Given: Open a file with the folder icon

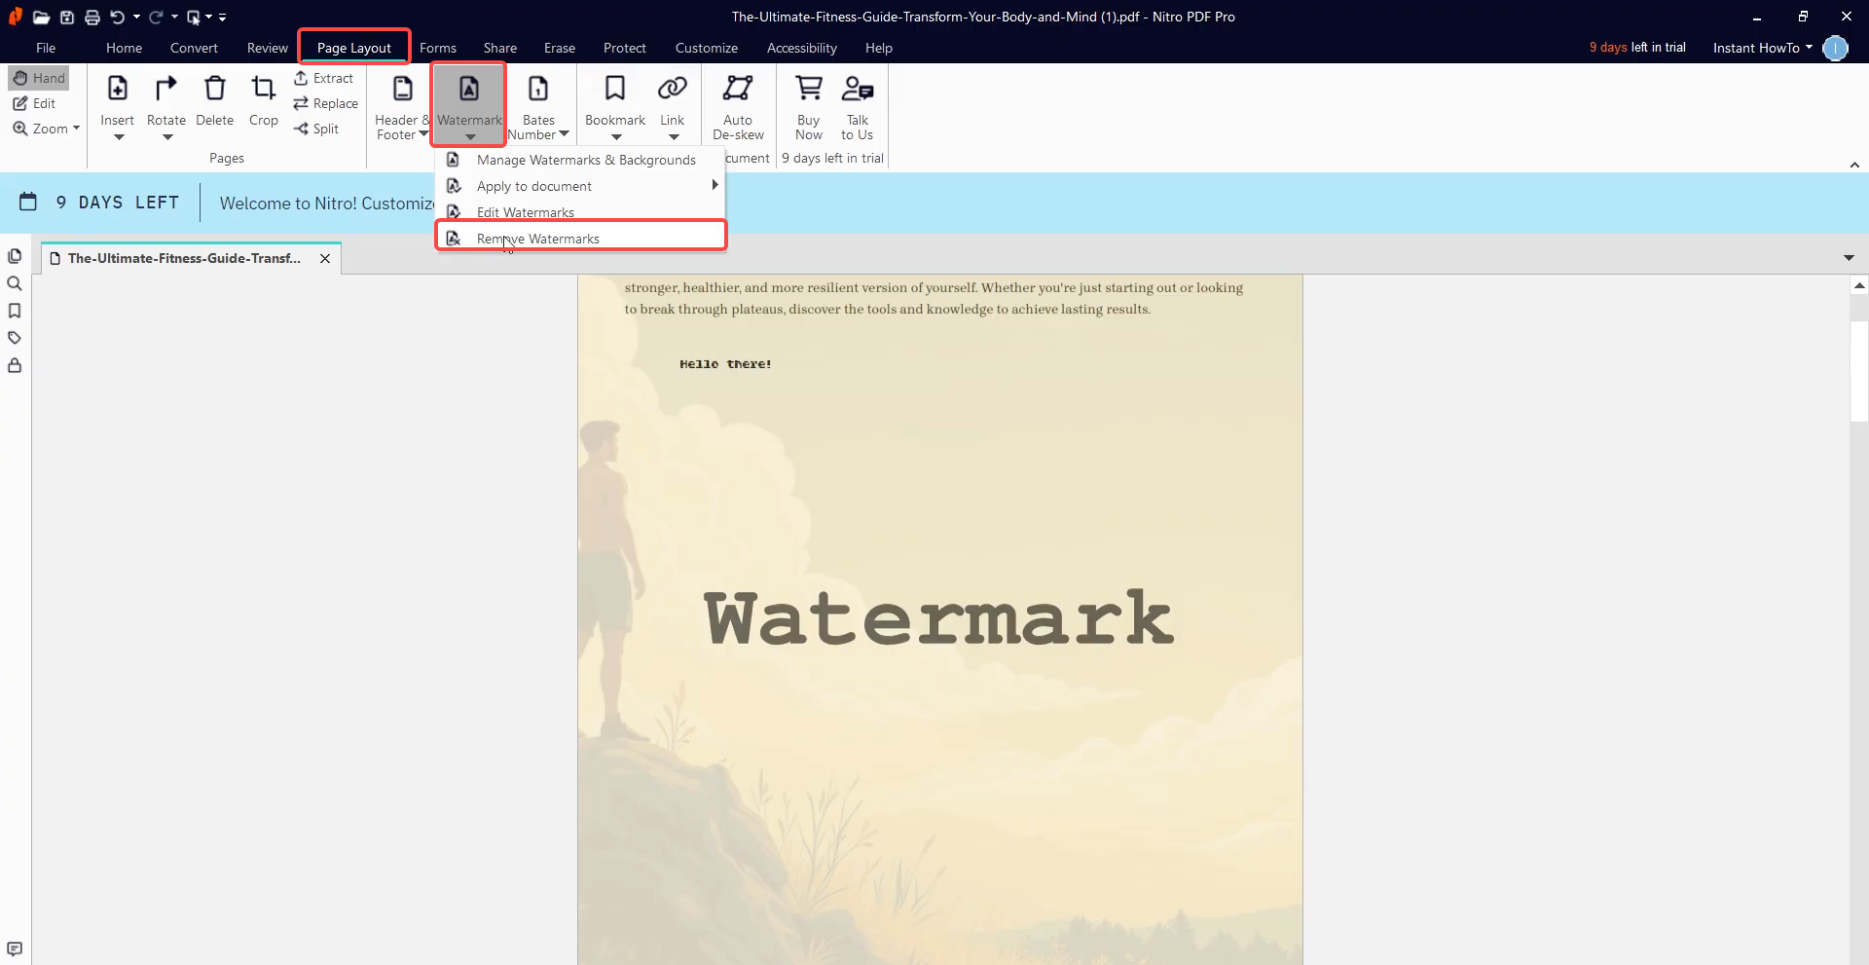Looking at the screenshot, I should pos(41,17).
